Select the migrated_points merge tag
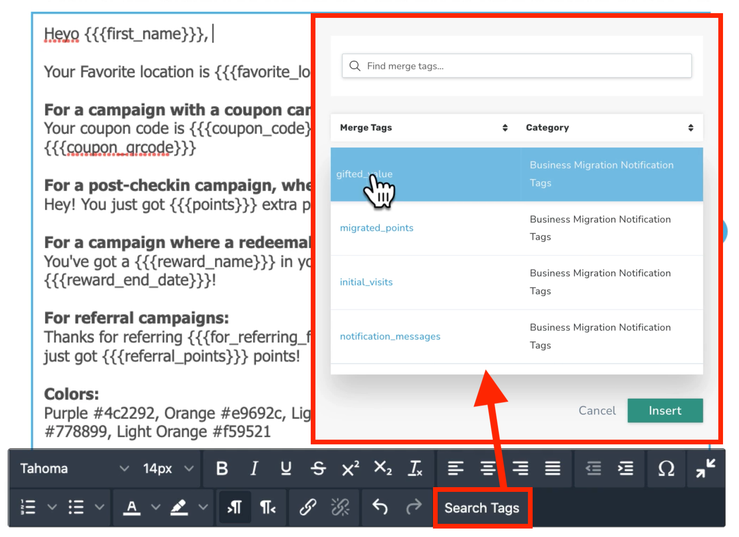Viewport: 739px width, 537px height. 377,228
